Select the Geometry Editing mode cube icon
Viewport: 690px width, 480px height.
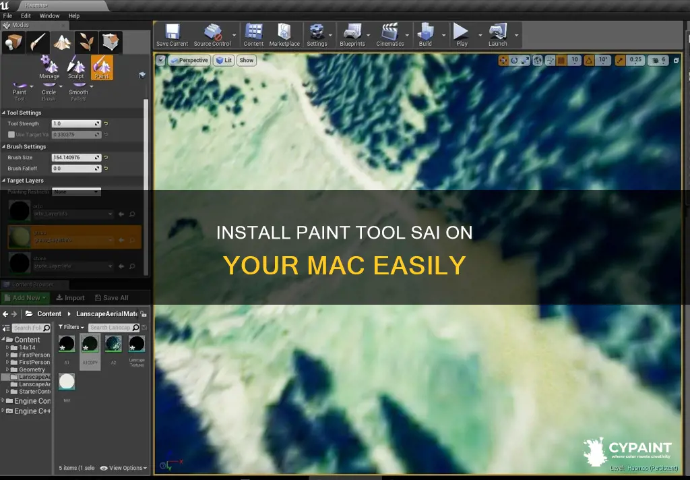(111, 42)
